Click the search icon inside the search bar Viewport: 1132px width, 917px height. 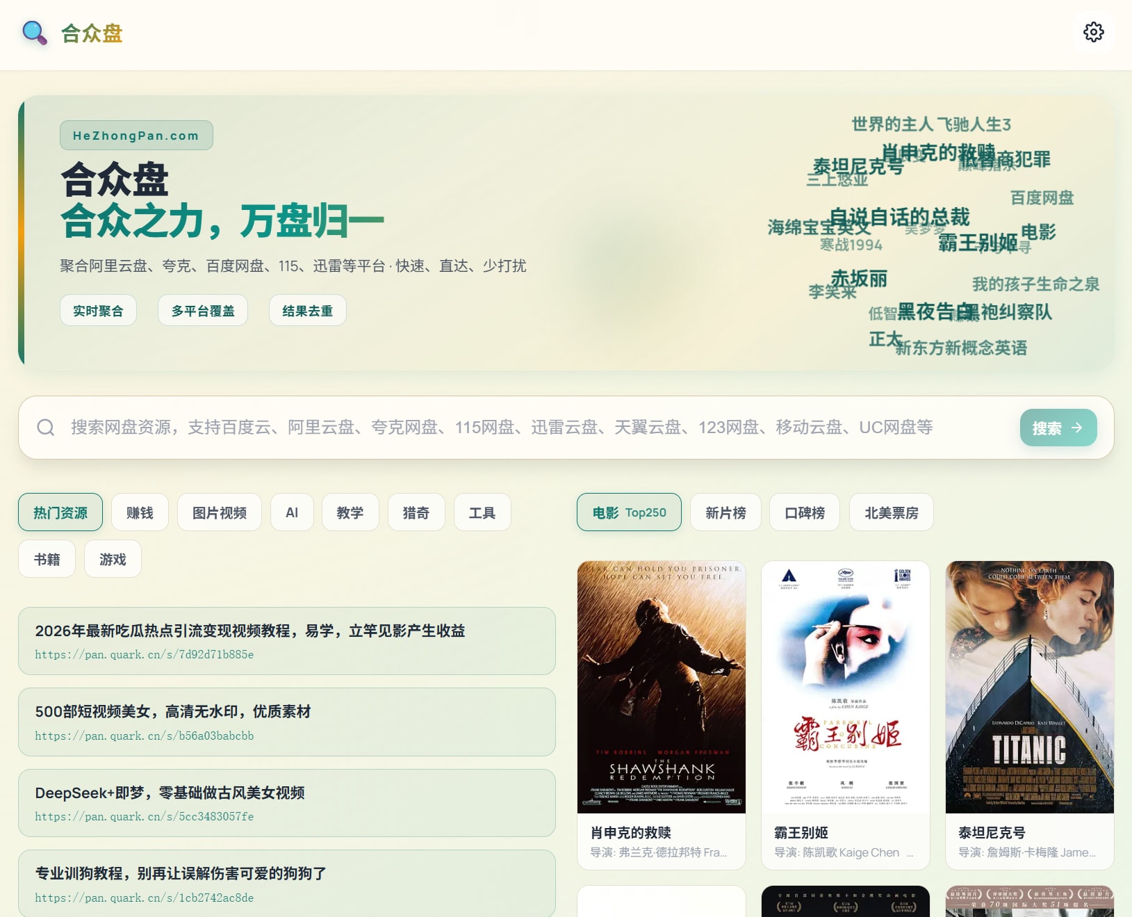(x=46, y=428)
